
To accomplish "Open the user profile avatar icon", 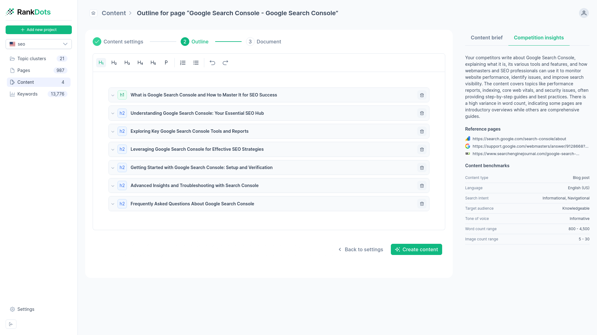I will [584, 13].
